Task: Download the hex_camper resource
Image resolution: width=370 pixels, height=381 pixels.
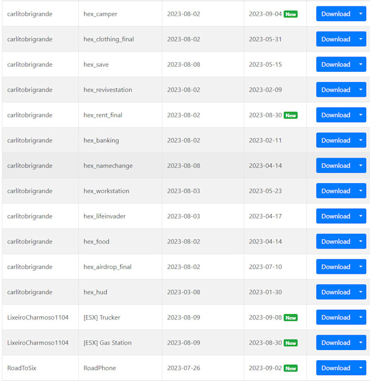Action: (336, 14)
